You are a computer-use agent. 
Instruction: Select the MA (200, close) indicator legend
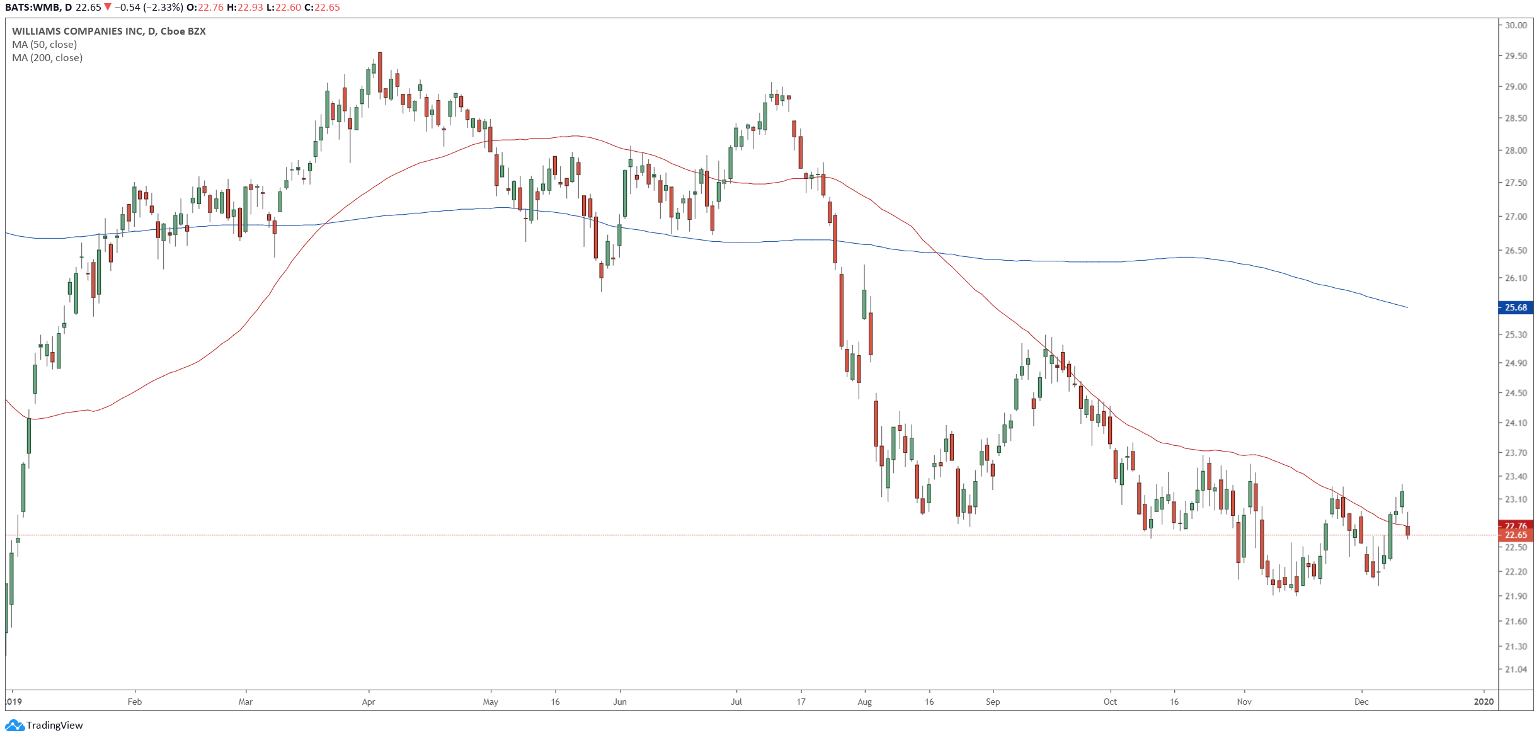(47, 58)
